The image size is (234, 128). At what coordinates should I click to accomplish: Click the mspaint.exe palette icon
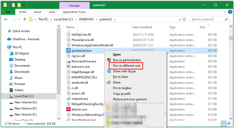(x=68, y=99)
